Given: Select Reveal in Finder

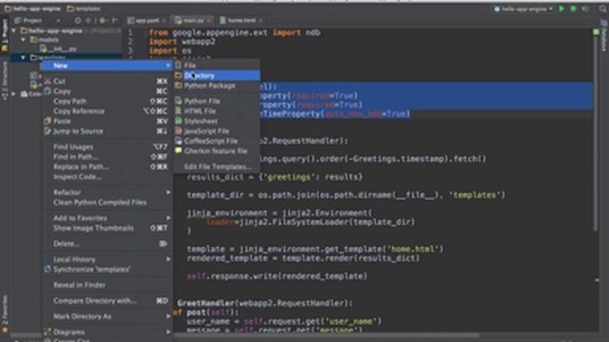Looking at the screenshot, I should tap(108, 285).
